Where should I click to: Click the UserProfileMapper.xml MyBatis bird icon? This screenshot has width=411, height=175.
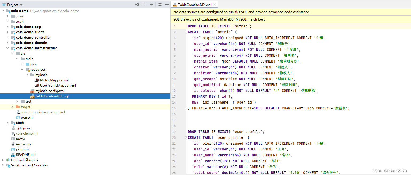pyautogui.click(x=37, y=86)
